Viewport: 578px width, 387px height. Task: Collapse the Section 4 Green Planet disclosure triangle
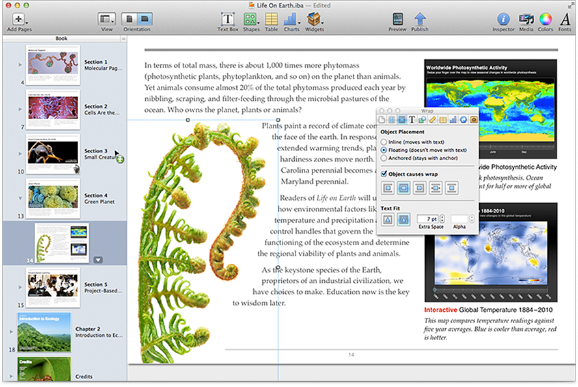[21, 198]
